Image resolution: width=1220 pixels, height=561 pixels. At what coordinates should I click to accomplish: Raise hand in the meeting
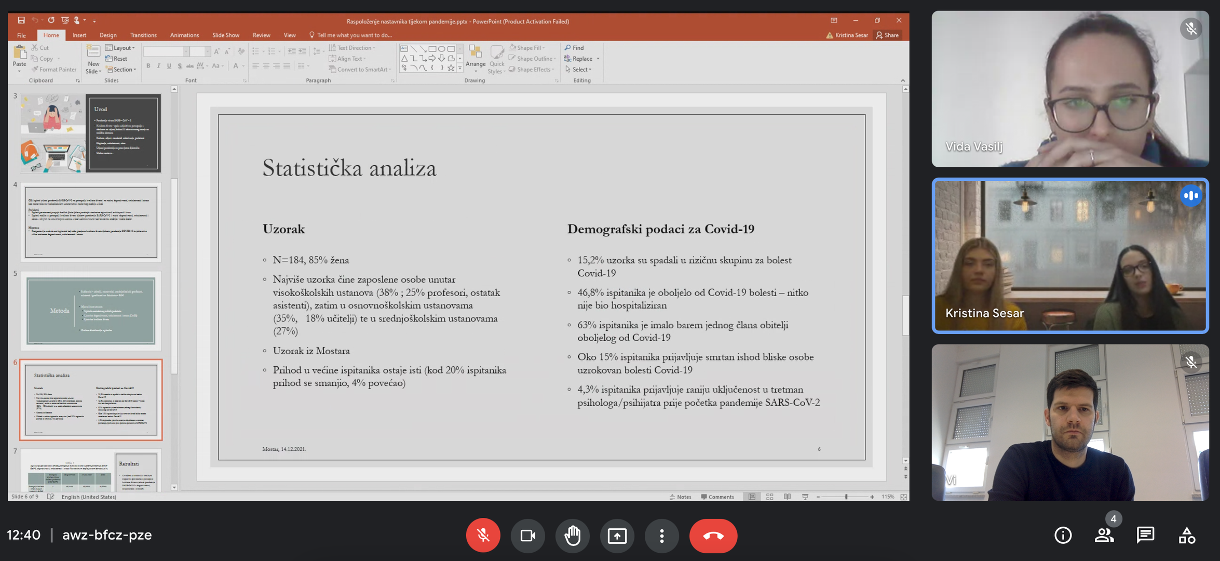[x=572, y=536]
